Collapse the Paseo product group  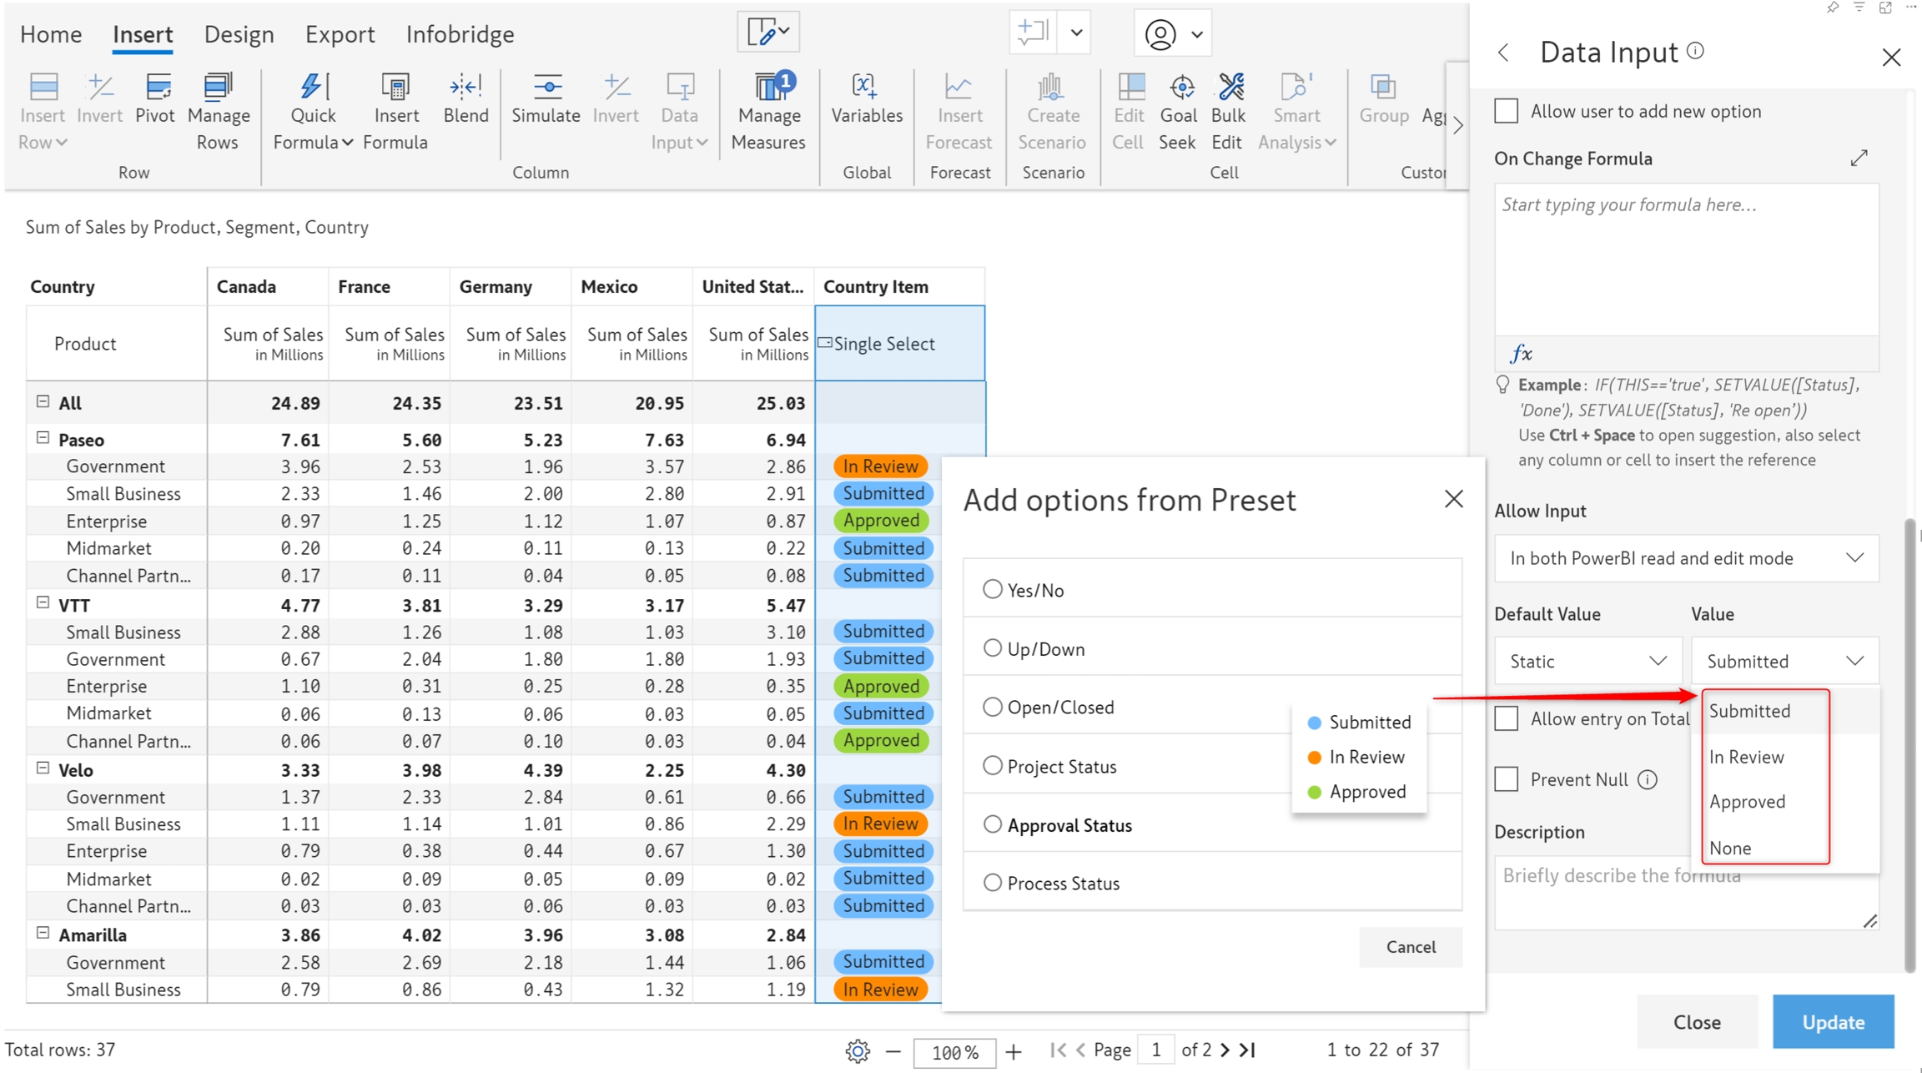point(43,438)
